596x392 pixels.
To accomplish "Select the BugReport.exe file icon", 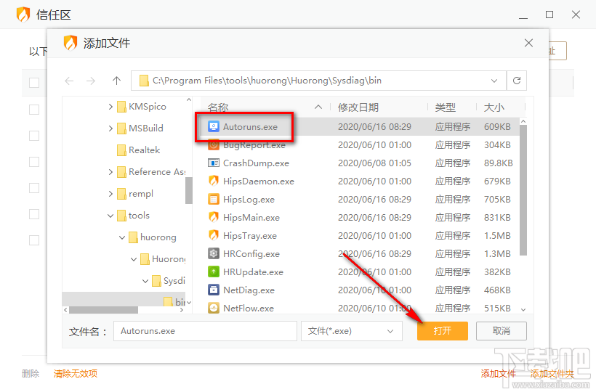I will point(214,144).
